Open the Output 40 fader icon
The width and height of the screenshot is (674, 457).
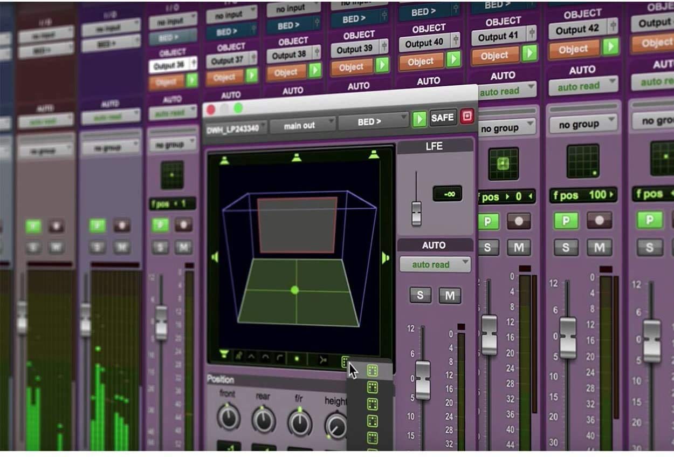coord(456,40)
